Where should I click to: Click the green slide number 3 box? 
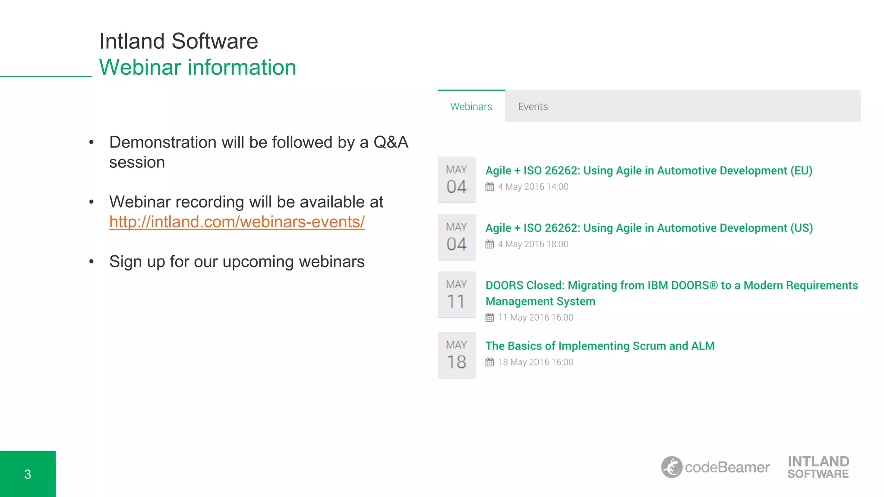[x=28, y=474]
